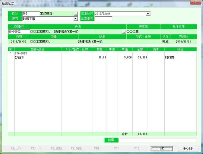Click the 得意先 value ○○工業
The height and width of the screenshot is (154, 203).
point(133,32)
